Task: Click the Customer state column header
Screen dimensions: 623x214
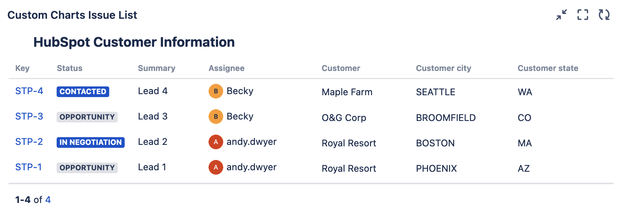Action: click(548, 68)
